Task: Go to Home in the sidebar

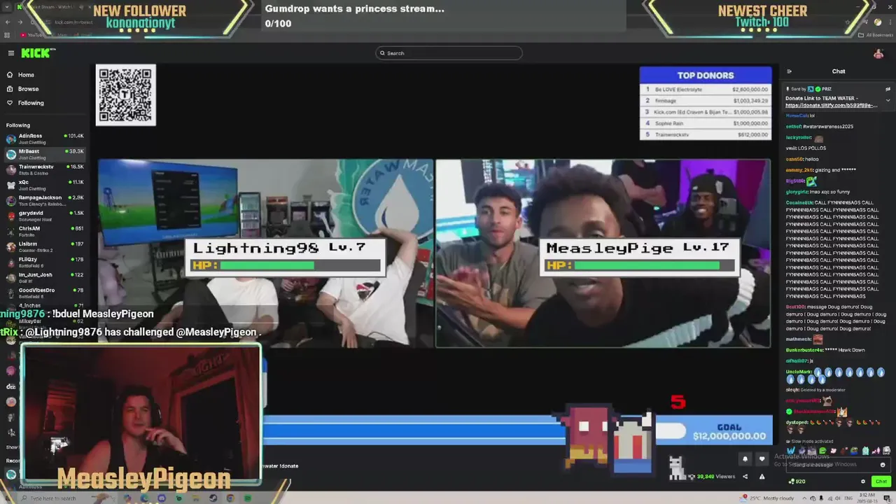Action: click(x=26, y=75)
